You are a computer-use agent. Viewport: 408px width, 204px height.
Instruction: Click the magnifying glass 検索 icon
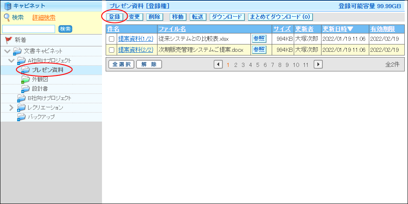pos(7,18)
